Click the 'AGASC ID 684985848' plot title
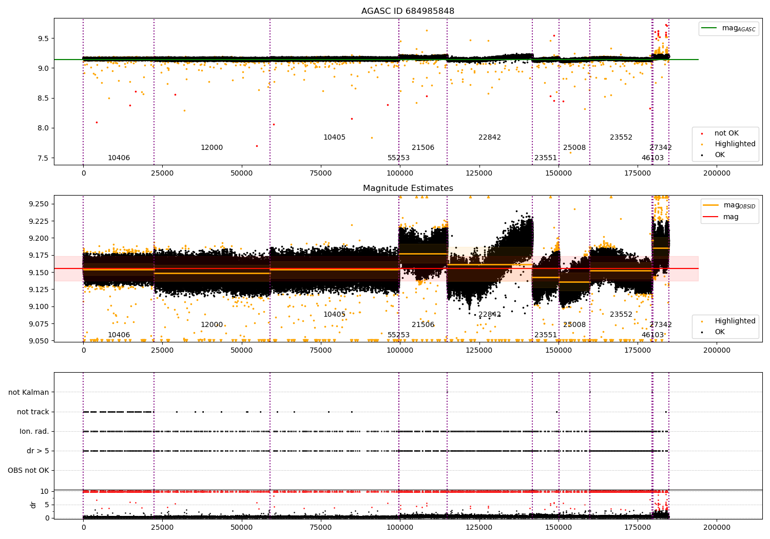 (x=408, y=11)
